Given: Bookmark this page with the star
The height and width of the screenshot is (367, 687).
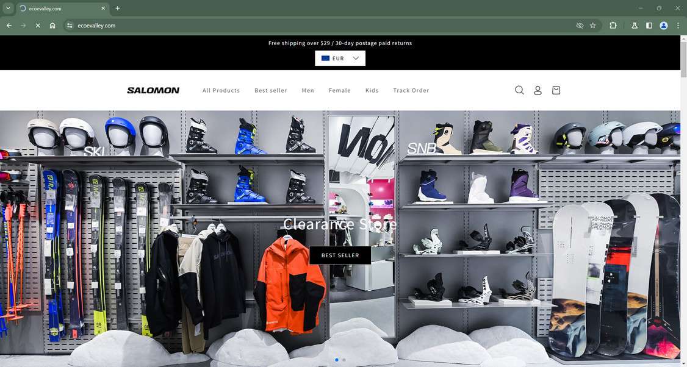Looking at the screenshot, I should 593,26.
